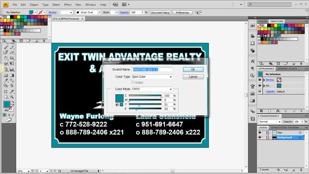
Task: Open the Links panel icon in dock
Action: pos(253,111)
